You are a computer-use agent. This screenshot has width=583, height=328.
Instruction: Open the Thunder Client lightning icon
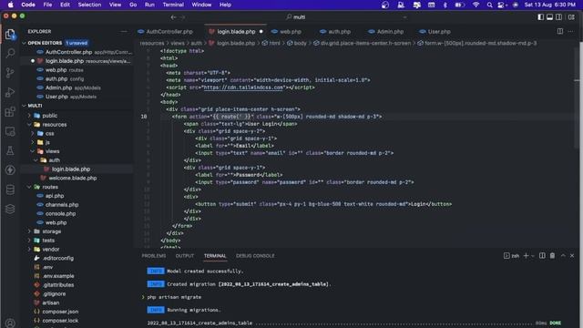pos(10,170)
